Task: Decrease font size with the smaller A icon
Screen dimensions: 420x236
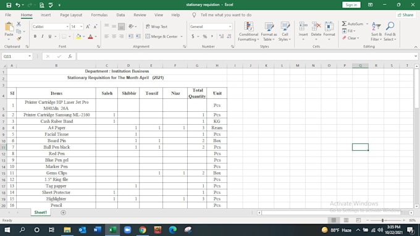Action: click(95, 27)
